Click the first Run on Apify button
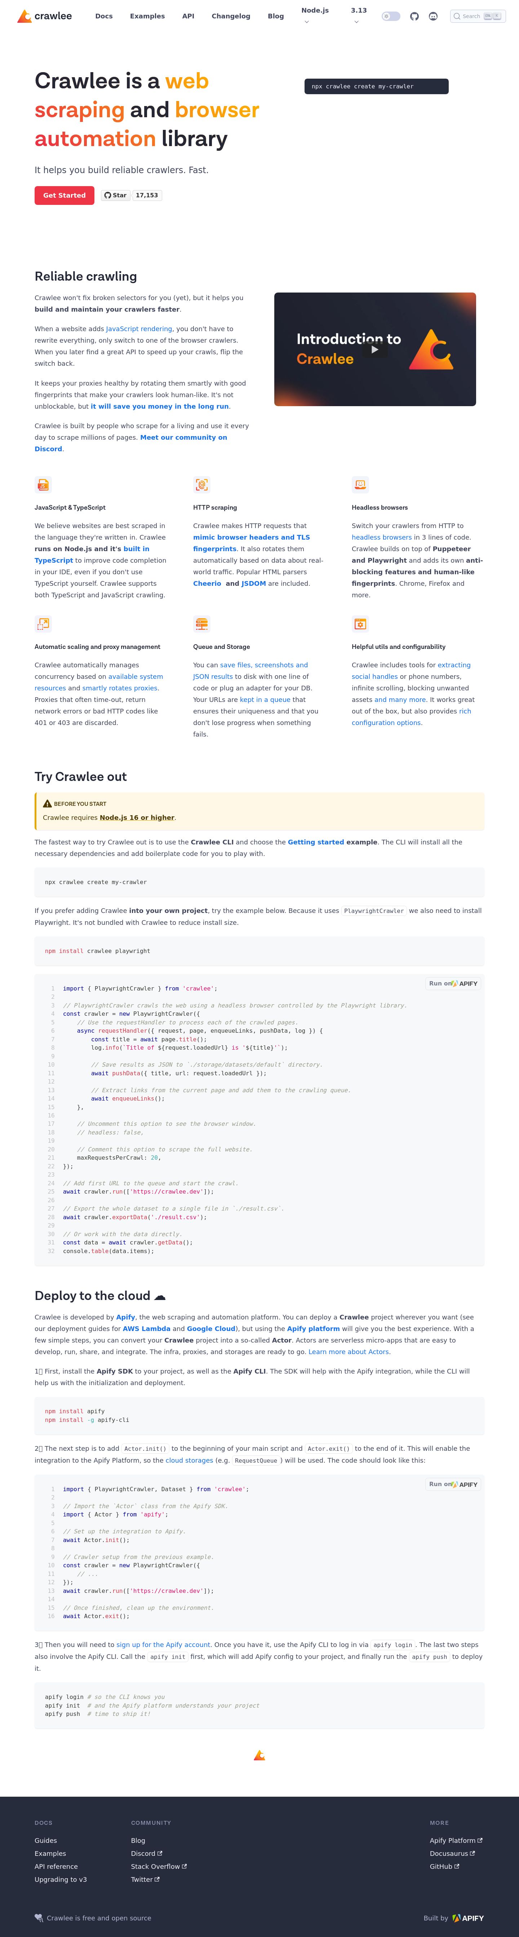This screenshot has width=519, height=1937. [x=453, y=984]
